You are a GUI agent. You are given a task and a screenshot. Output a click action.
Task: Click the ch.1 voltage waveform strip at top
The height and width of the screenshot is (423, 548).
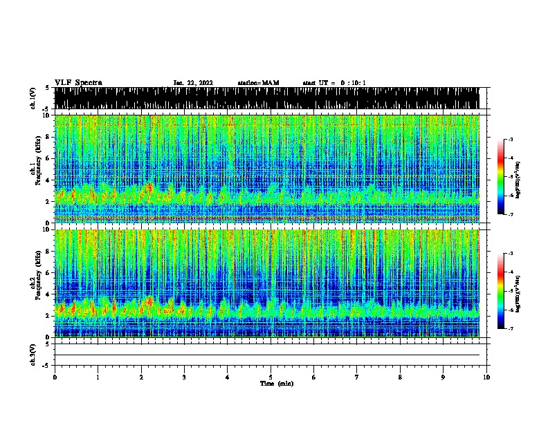pos(267,98)
